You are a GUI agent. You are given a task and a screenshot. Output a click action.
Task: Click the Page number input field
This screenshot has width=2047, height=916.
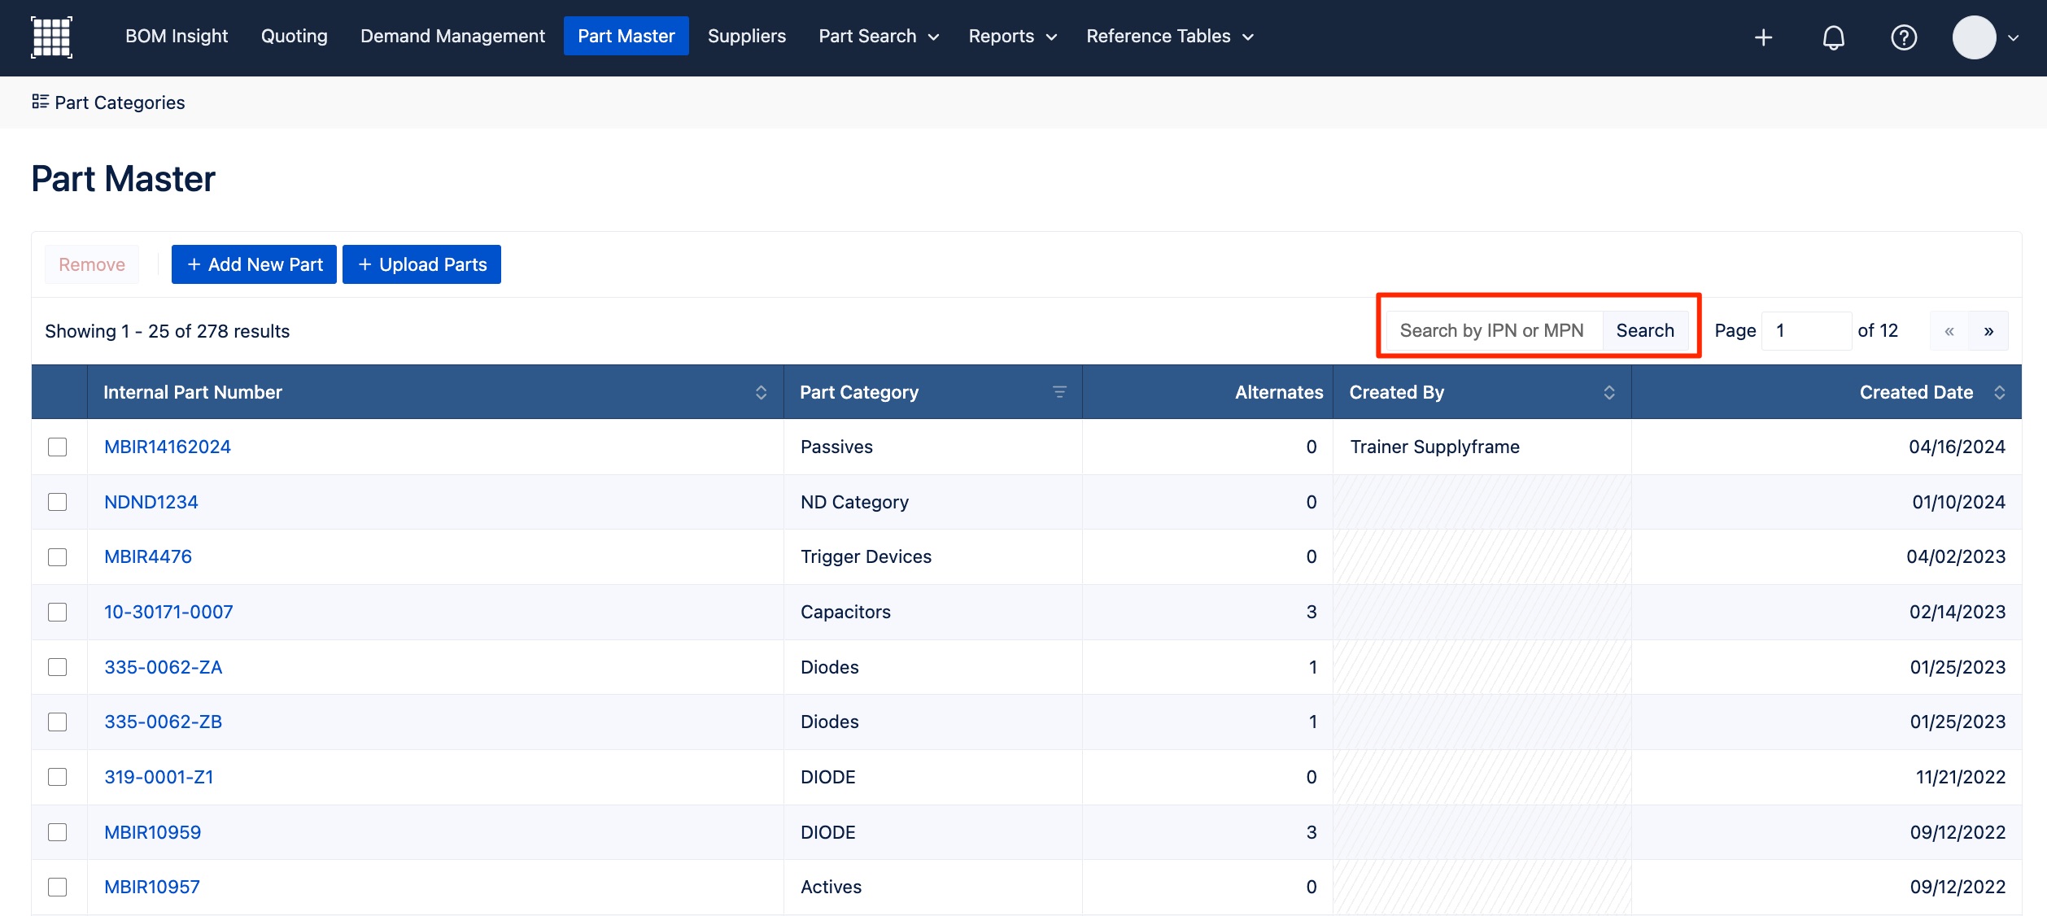coord(1806,331)
